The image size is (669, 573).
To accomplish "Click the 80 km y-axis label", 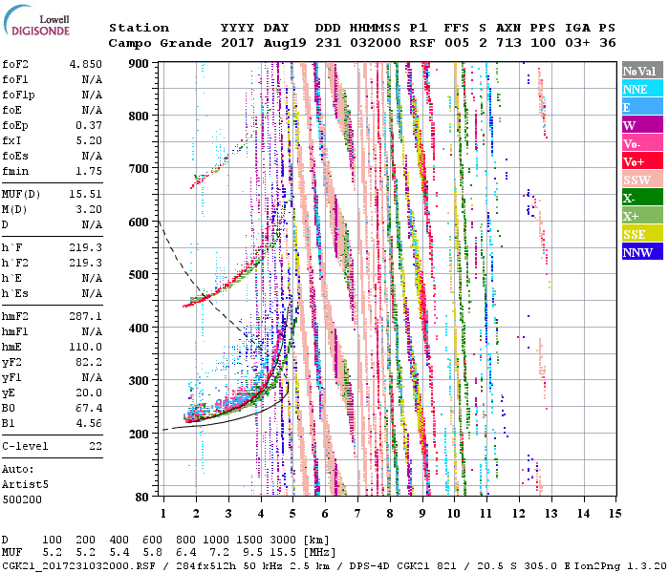I will click(x=141, y=497).
